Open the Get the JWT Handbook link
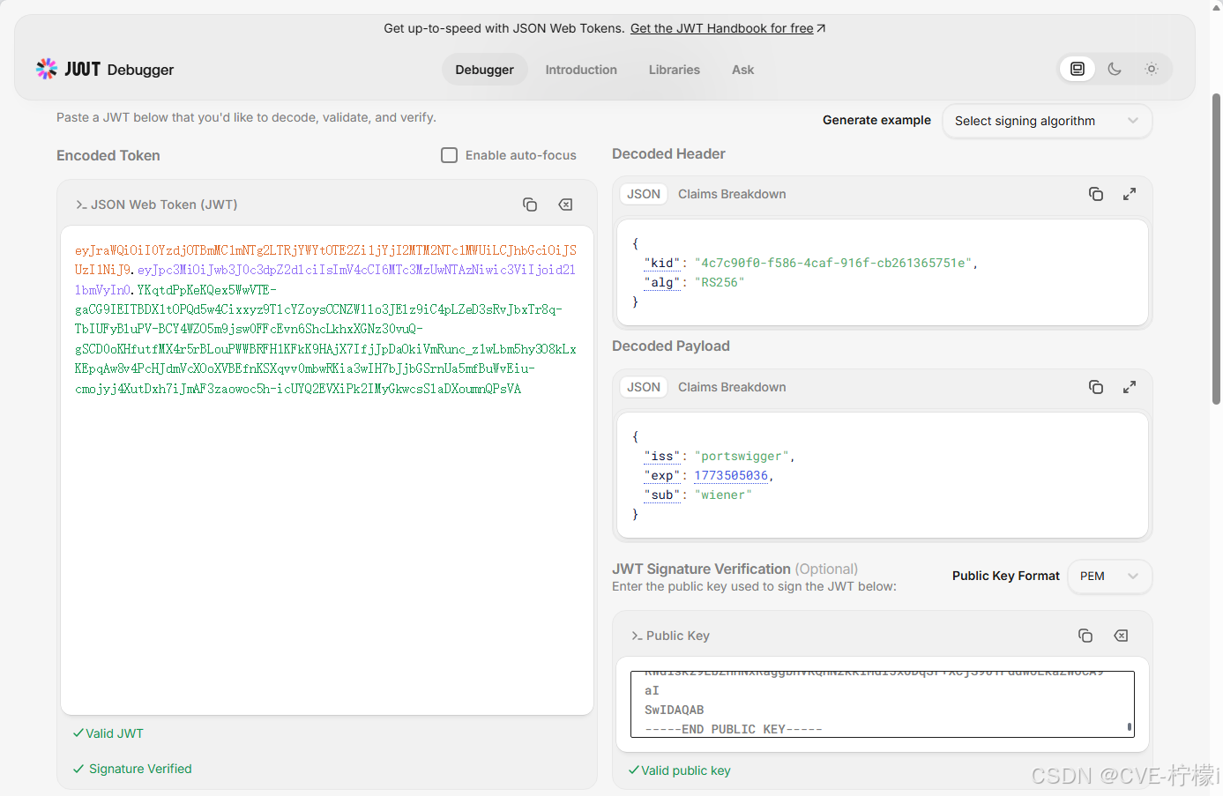Screen dimensions: 1223x796 (x=727, y=28)
